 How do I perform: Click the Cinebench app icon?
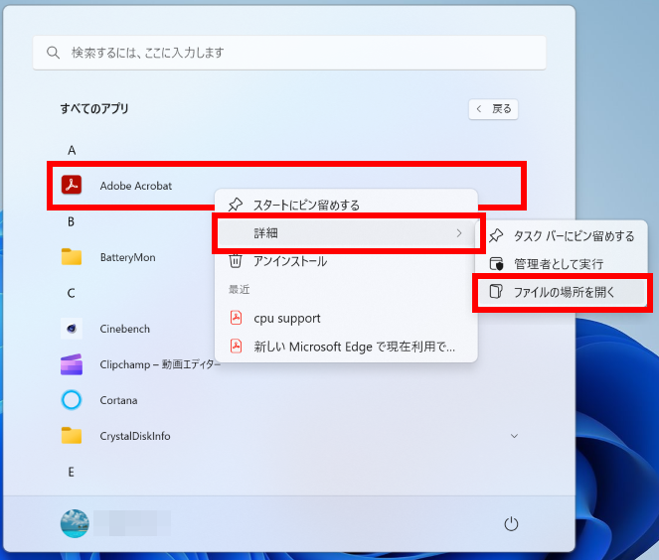point(72,329)
